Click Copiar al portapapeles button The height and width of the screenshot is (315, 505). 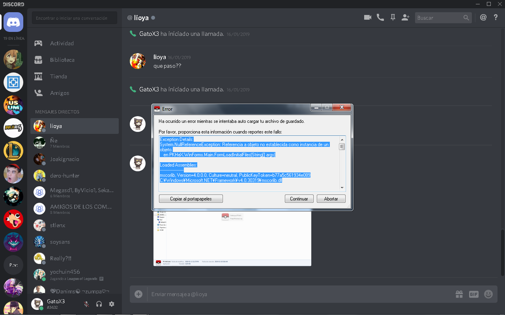[191, 199]
